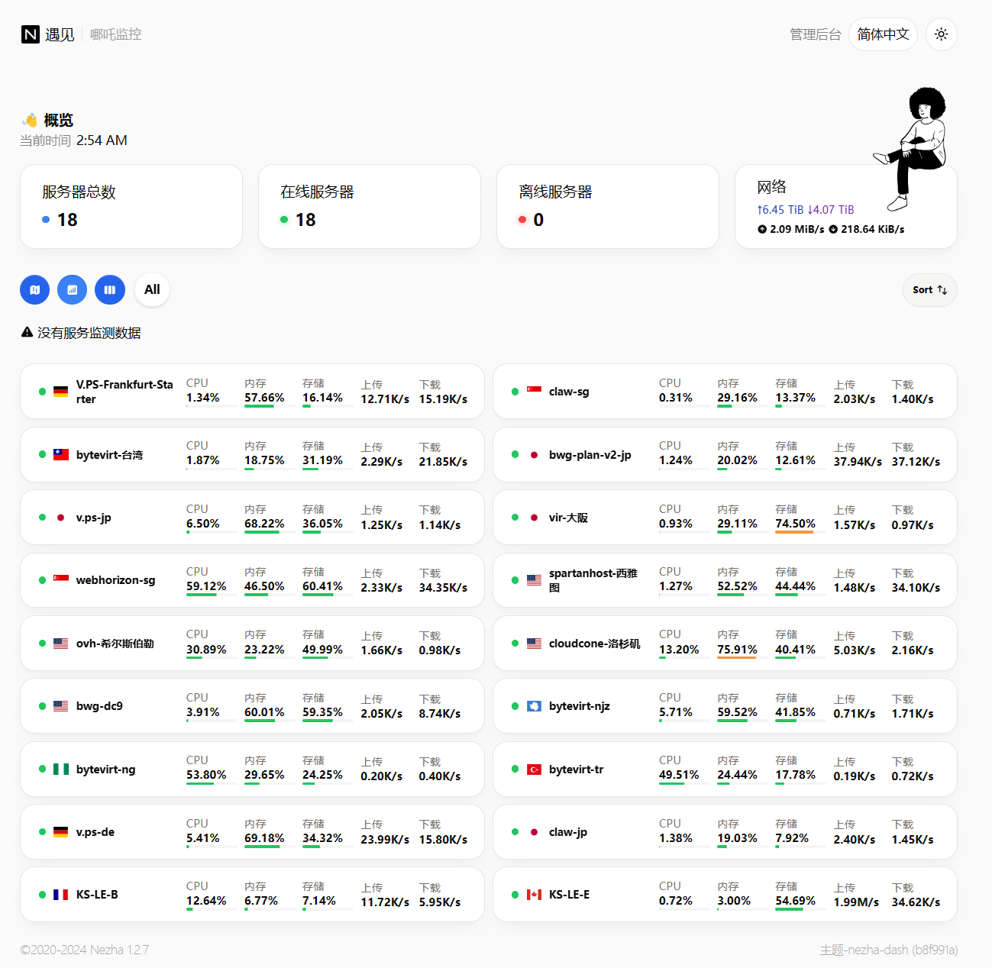Click the Taiwan flag beside bytevirt-台湾
Image resolution: width=992 pixels, height=968 pixels.
61,454
